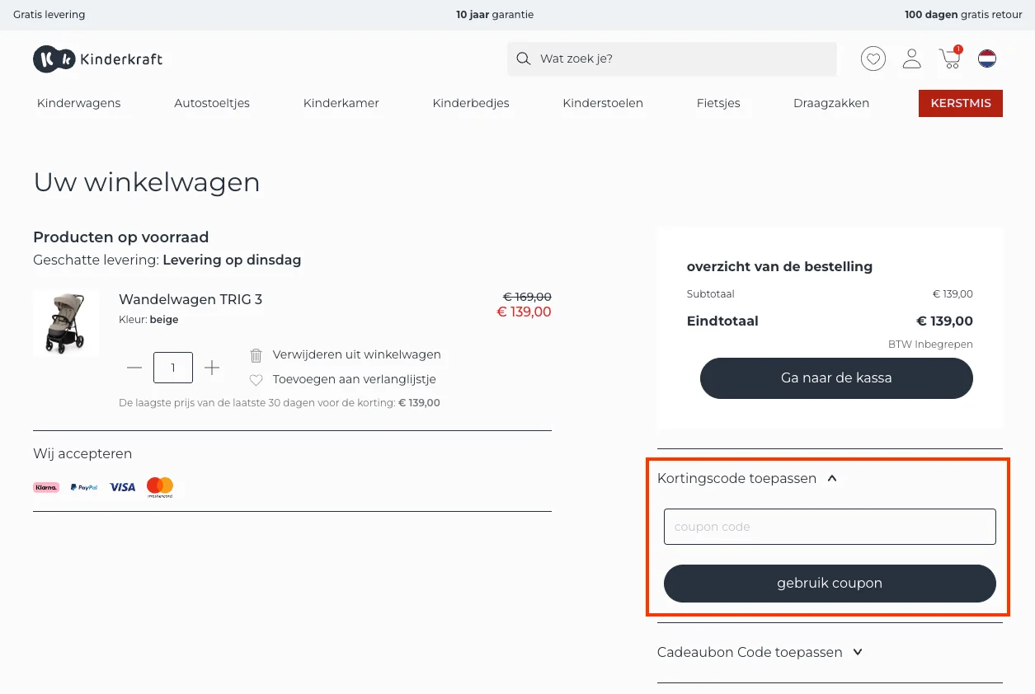Open account via the profile icon
Viewport: 1035px width, 694px height.
911,59
